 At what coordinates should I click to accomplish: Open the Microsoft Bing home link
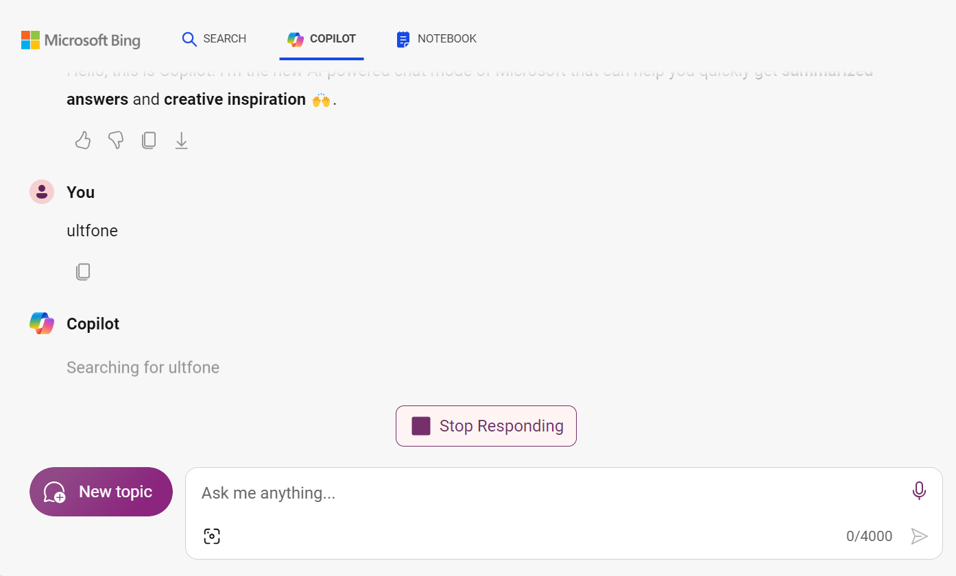[x=80, y=40]
